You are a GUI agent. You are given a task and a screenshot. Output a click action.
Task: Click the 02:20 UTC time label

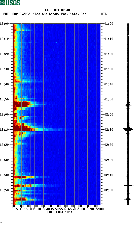(109, 145)
